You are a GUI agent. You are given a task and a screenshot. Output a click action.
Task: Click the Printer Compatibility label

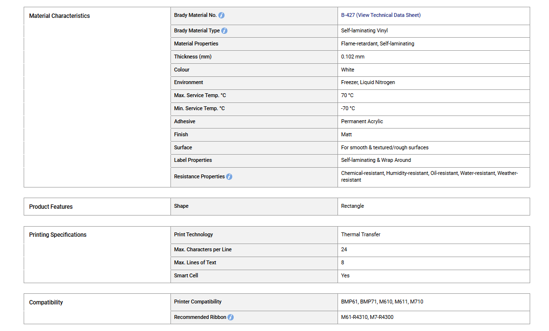198,302
